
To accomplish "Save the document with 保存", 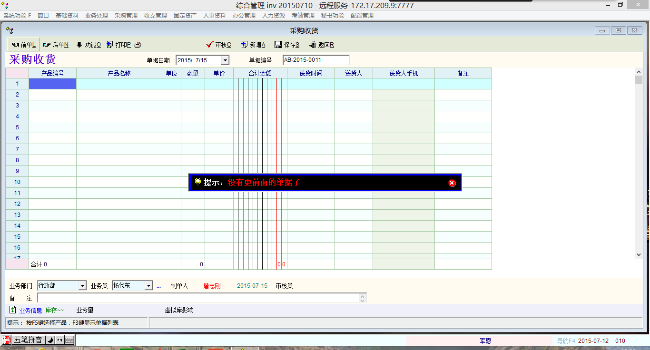I will tap(287, 45).
